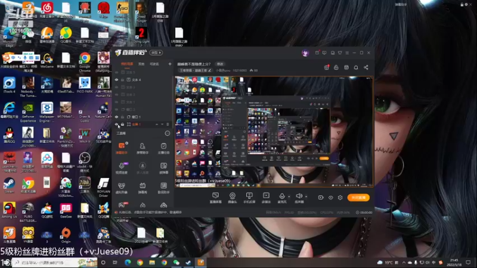Open the taskbar clock and date
The width and height of the screenshot is (477, 268).
click(x=454, y=262)
